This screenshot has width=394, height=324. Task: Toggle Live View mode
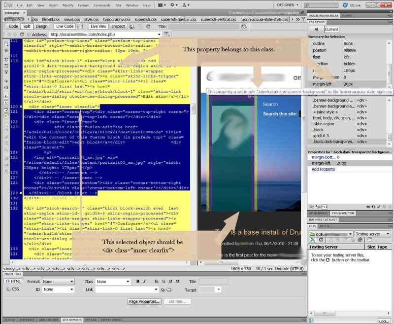98,26
